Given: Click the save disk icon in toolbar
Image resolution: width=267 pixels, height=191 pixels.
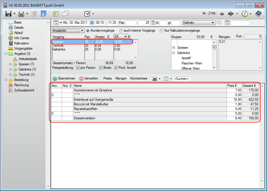Looking at the screenshot, I should click(x=8, y=14).
